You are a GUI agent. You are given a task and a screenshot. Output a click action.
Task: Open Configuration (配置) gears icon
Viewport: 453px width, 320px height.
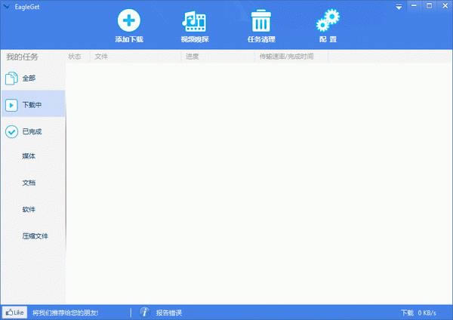tap(328, 21)
